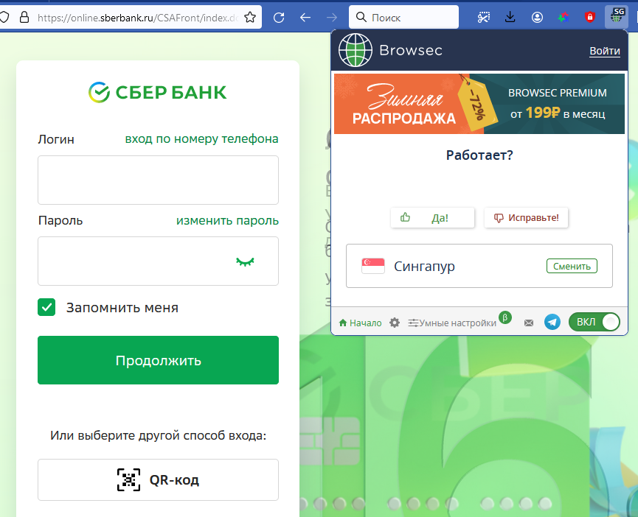The width and height of the screenshot is (638, 517).
Task: Change location with Сменить button
Action: pyautogui.click(x=572, y=266)
